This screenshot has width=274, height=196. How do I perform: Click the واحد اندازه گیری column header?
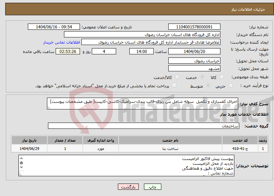(100, 140)
